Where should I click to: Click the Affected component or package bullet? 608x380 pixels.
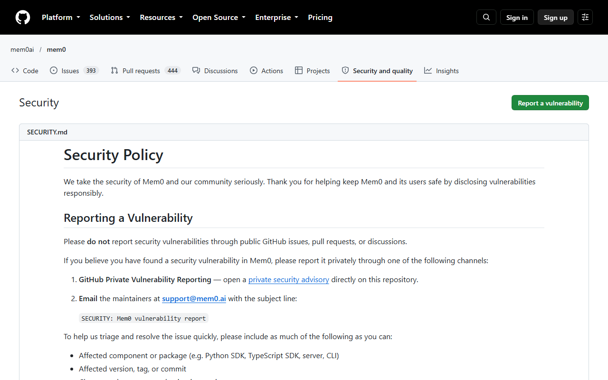coord(209,355)
